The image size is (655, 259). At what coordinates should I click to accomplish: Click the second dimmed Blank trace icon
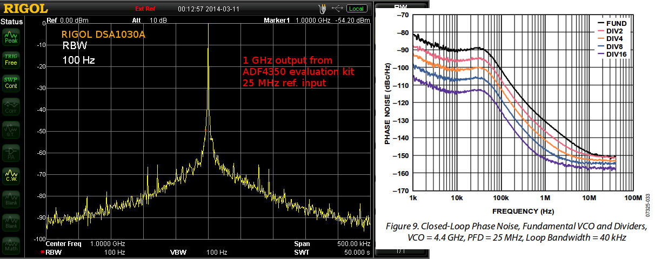coord(11,222)
